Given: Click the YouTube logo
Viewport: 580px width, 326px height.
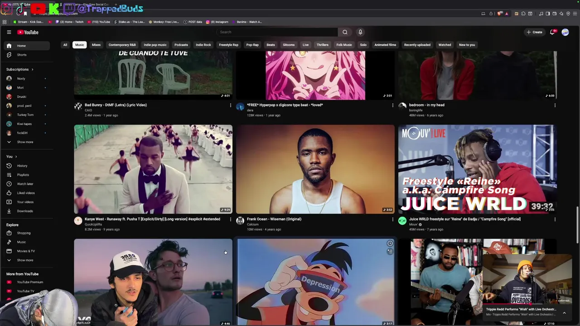Looking at the screenshot, I should 28,32.
